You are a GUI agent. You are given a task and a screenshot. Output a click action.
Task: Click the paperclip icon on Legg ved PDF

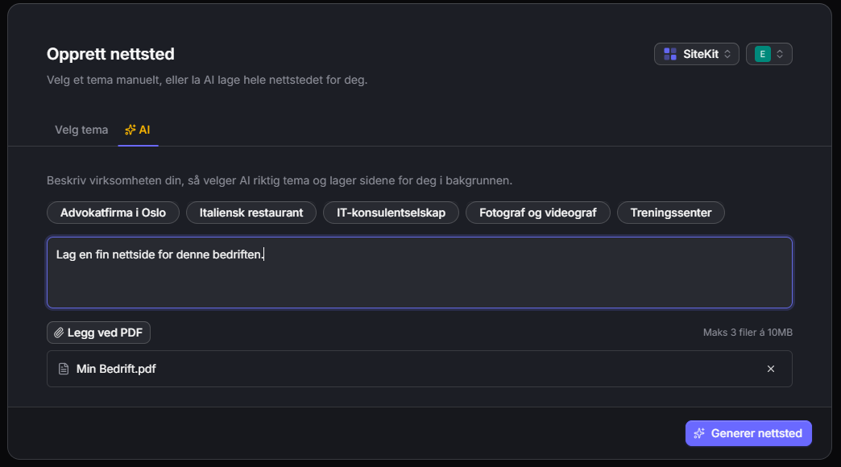pos(60,332)
